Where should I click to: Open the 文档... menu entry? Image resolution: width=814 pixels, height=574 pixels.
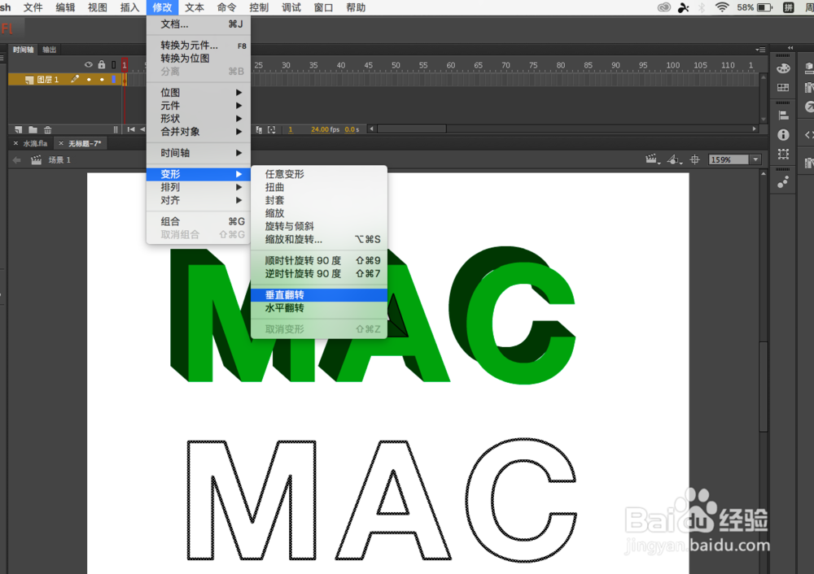pos(199,24)
